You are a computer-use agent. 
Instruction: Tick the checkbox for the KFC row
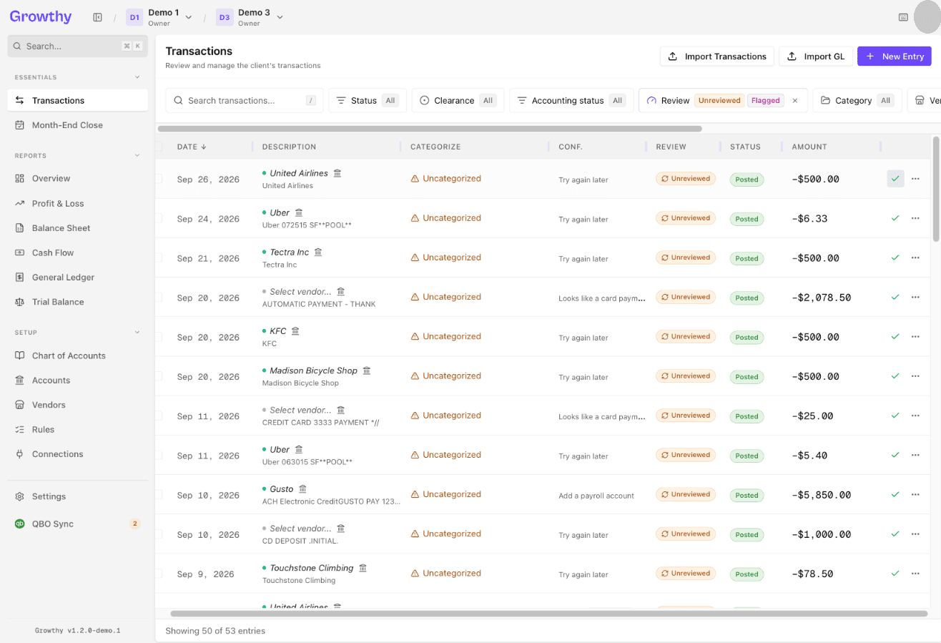point(159,337)
